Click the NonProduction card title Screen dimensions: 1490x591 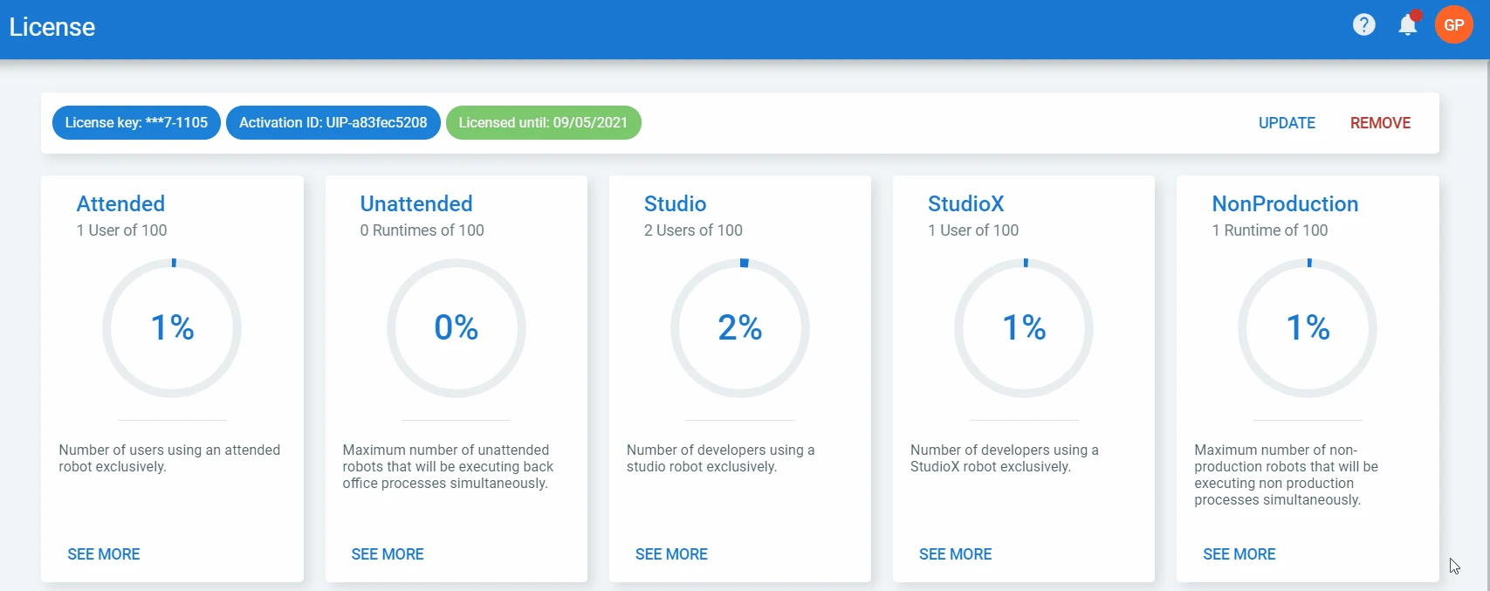click(x=1285, y=203)
